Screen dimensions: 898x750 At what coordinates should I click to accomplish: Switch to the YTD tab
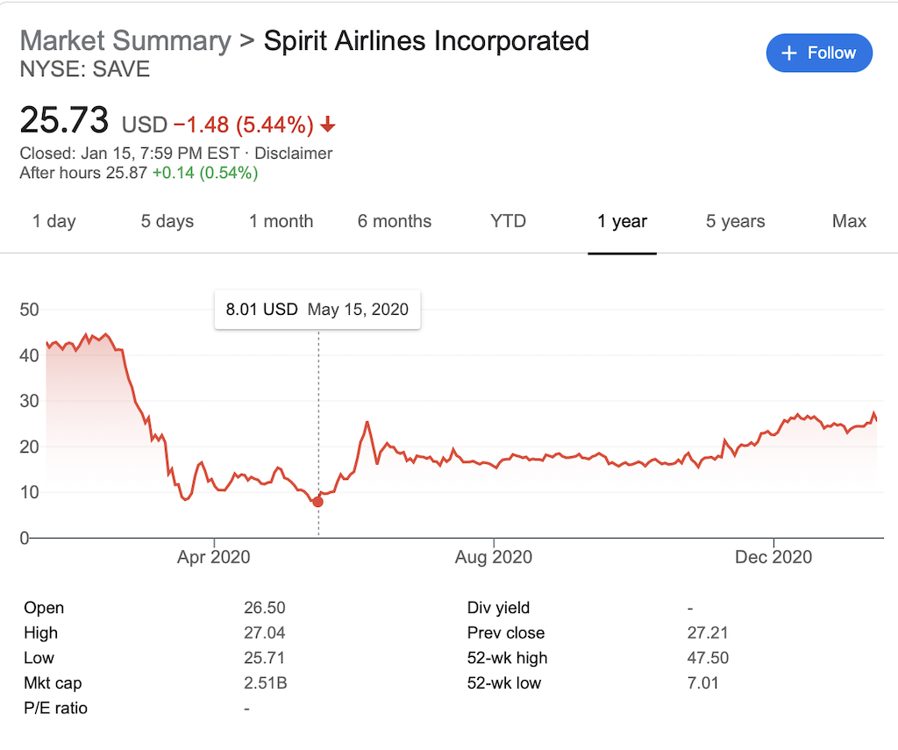point(509,221)
